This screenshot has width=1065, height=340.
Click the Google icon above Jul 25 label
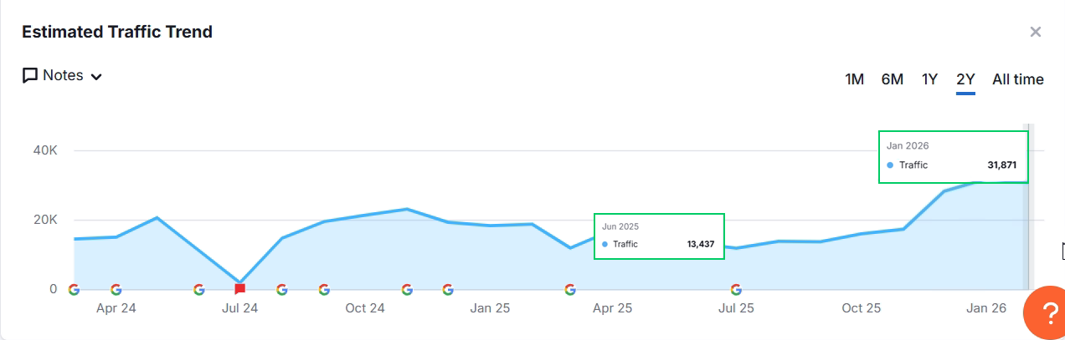(736, 289)
